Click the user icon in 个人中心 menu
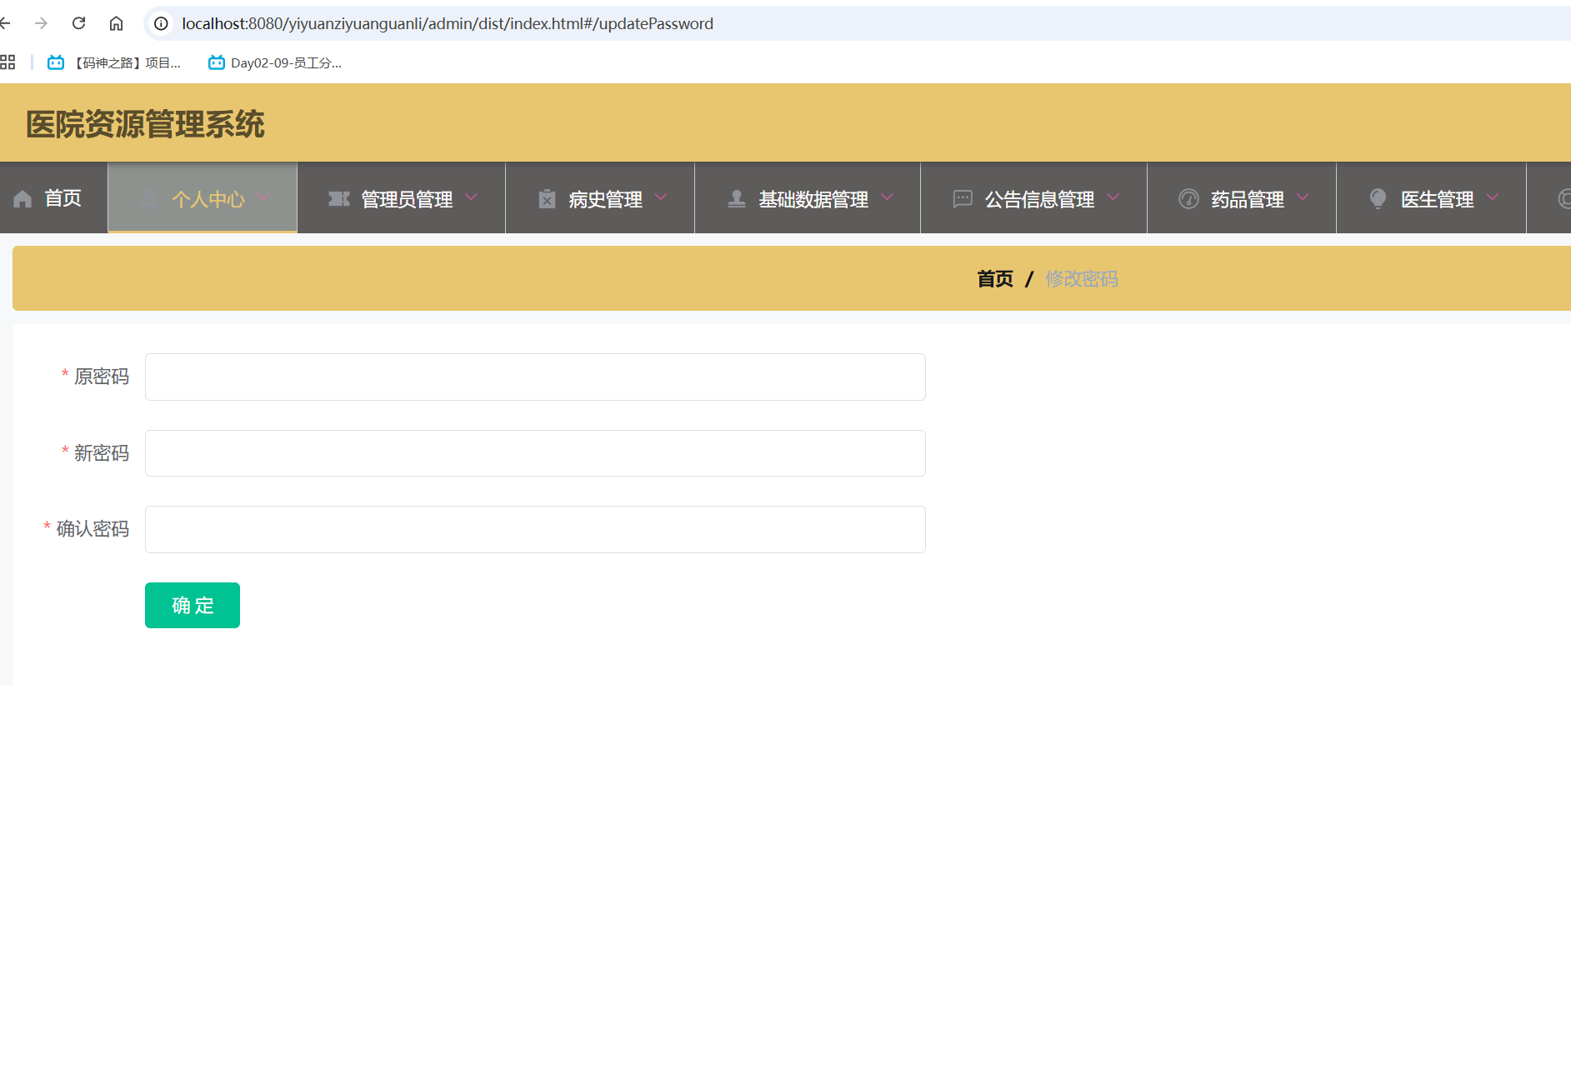 click(x=149, y=199)
